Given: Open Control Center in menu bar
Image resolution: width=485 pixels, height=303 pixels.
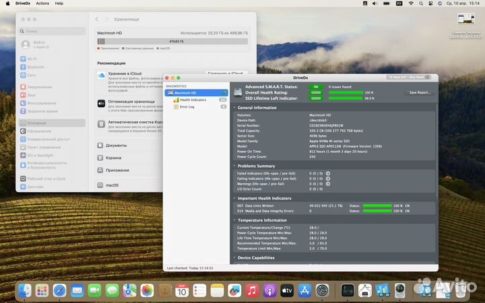Looking at the screenshot, I should 430,3.
